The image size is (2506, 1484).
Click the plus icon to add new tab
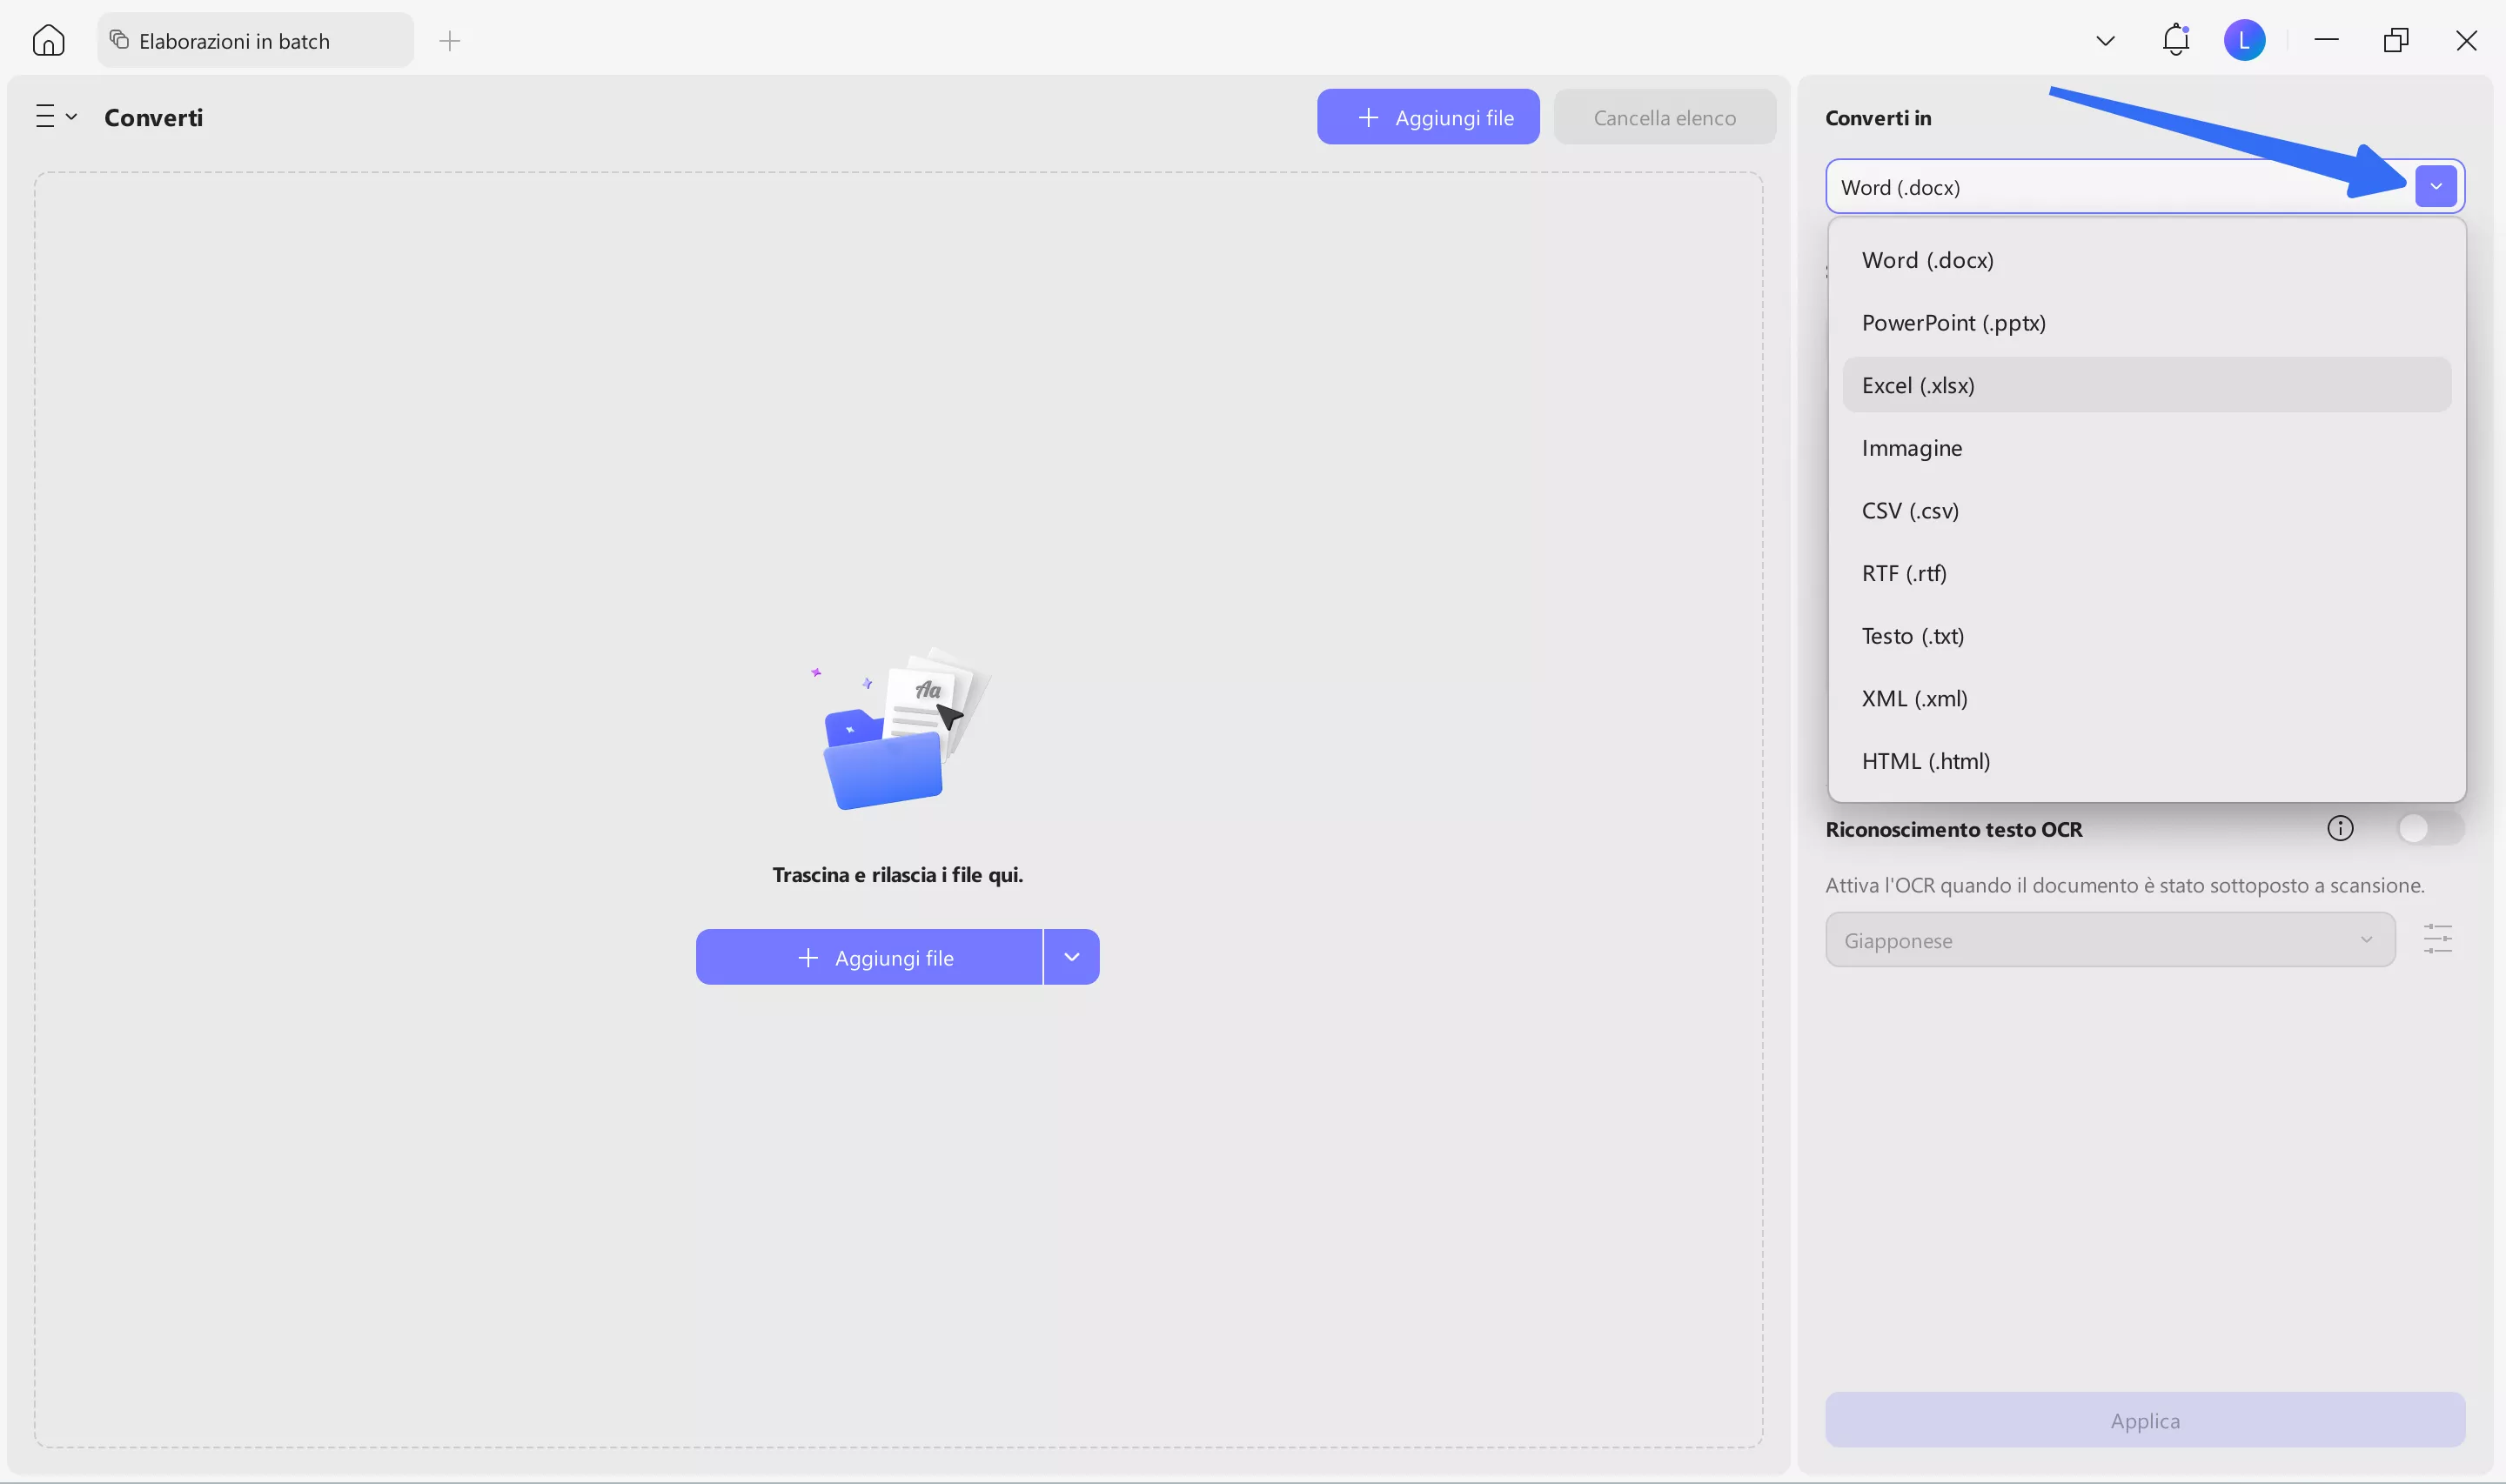(450, 41)
